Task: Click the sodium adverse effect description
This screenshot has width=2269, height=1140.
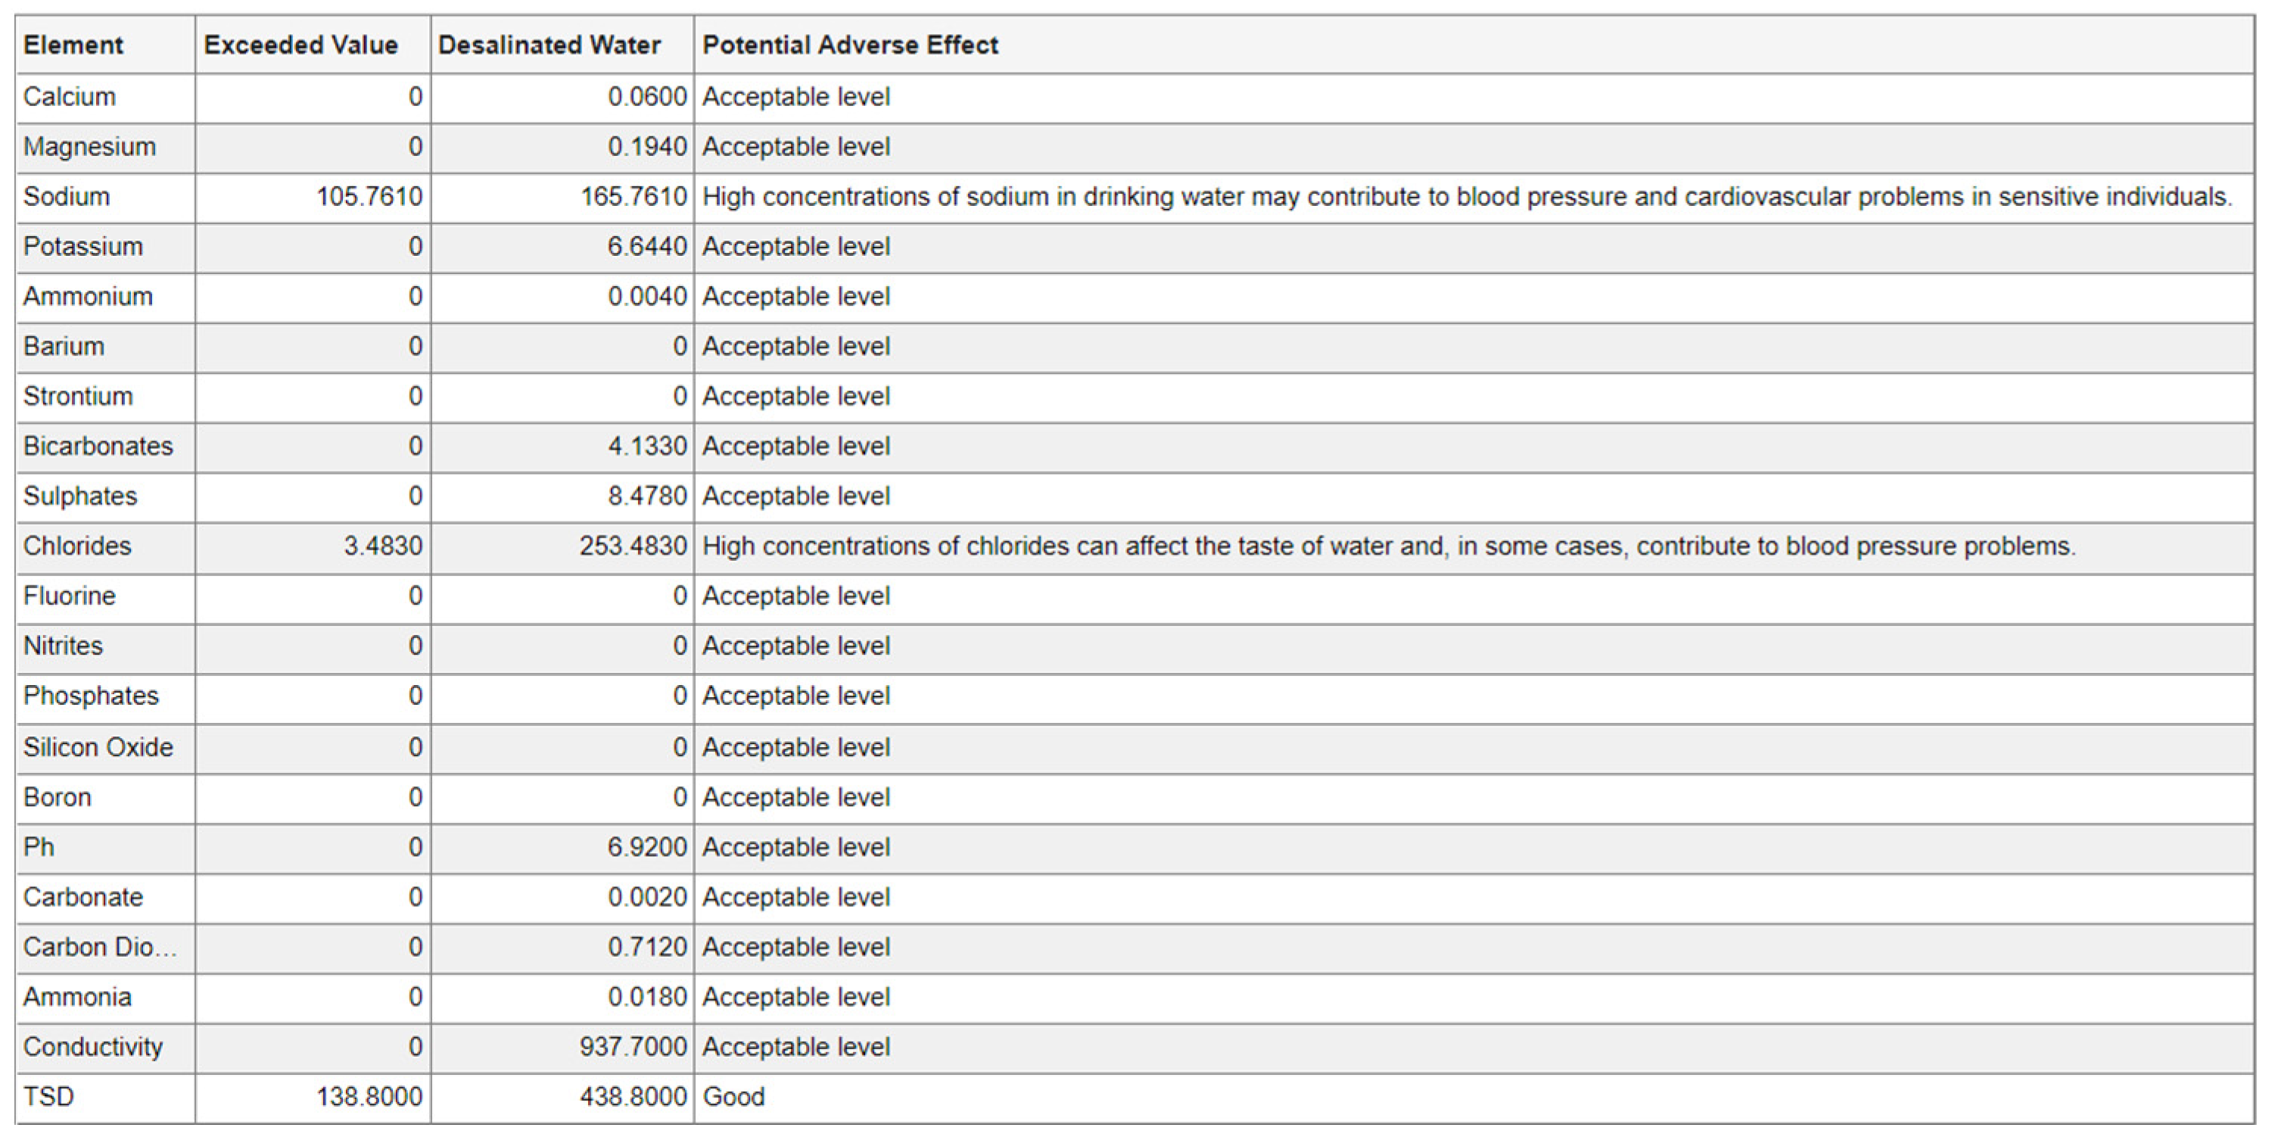Action: [1467, 197]
